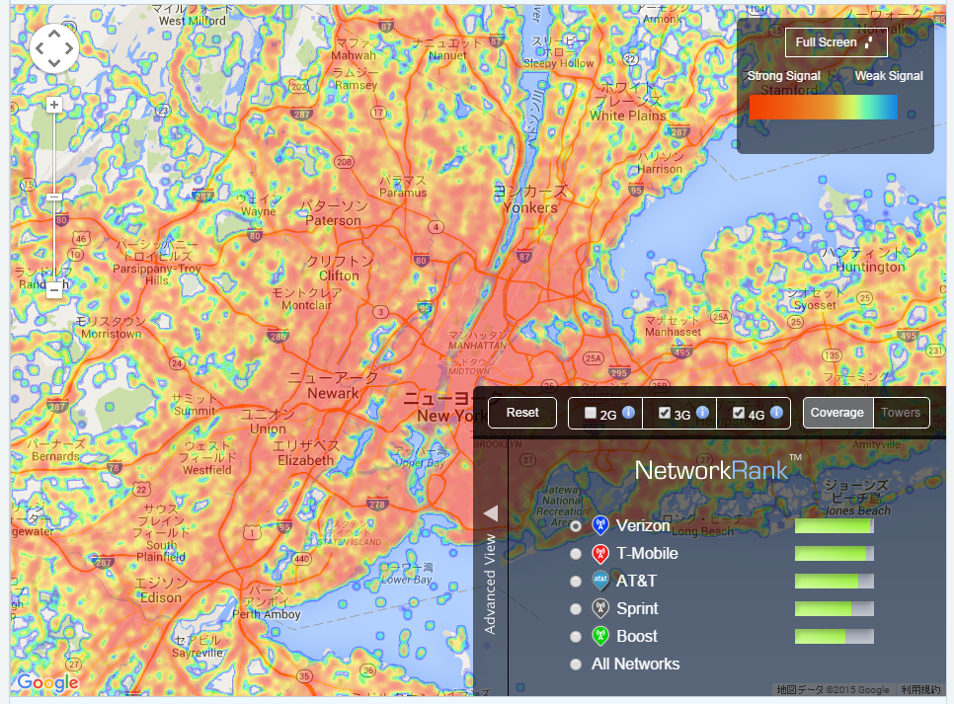Click the Boost tower icon
The width and height of the screenshot is (954, 704).
coord(600,636)
